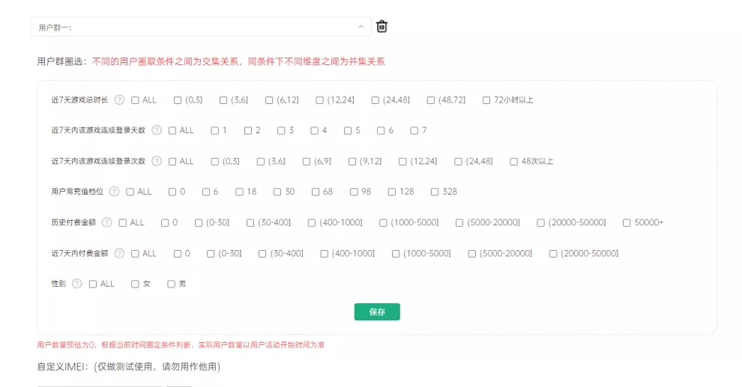Check the 50000+ 历史付费金额 checkbox
Image resolution: width=742 pixels, height=387 pixels.
pyautogui.click(x=627, y=222)
